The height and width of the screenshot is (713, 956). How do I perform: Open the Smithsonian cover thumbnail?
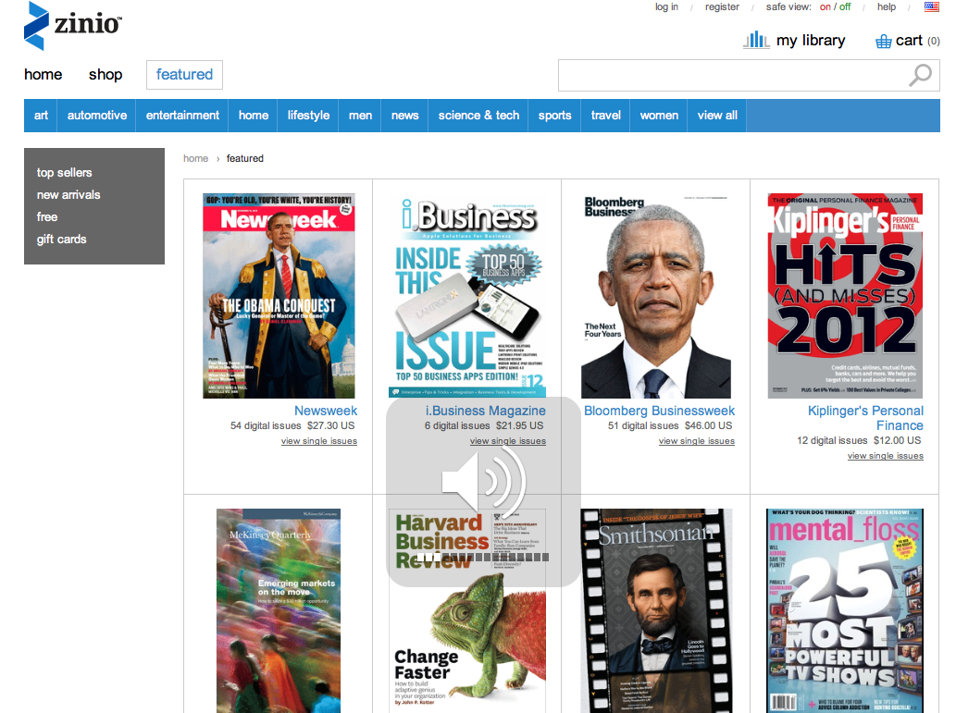(x=656, y=610)
